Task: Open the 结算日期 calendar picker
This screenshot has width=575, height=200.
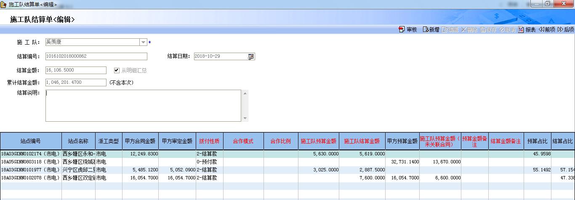Action: [x=251, y=57]
